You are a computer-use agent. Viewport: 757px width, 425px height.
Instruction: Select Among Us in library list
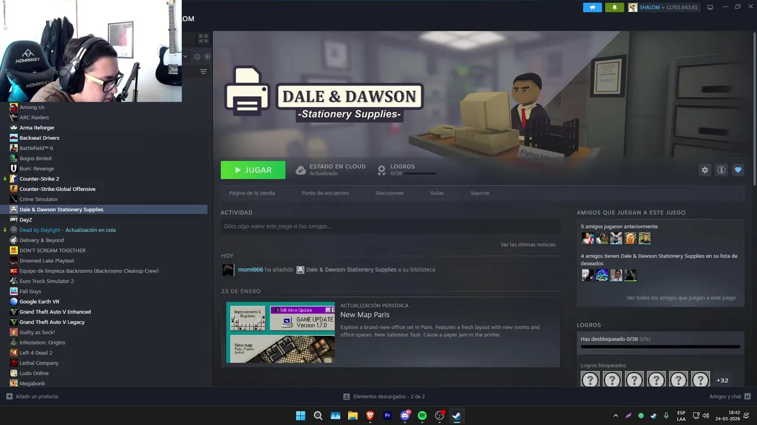[x=32, y=107]
